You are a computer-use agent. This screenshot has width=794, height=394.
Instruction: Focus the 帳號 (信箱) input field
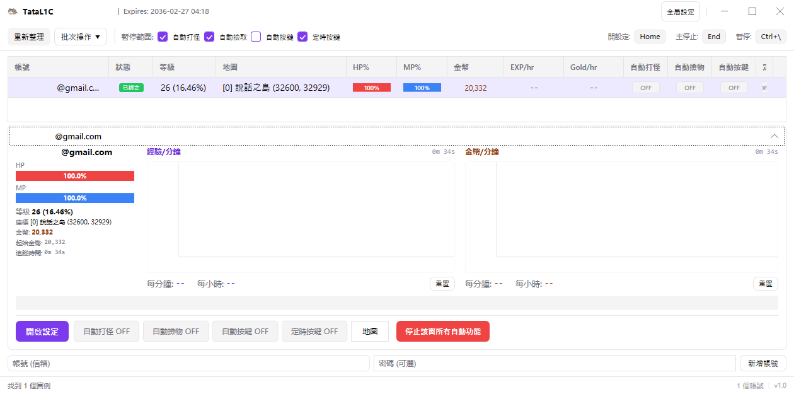coord(188,363)
